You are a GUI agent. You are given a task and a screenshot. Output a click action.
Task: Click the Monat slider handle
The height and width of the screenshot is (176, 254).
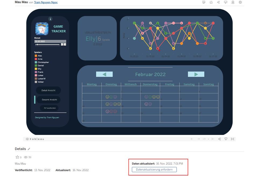[x=38, y=44]
